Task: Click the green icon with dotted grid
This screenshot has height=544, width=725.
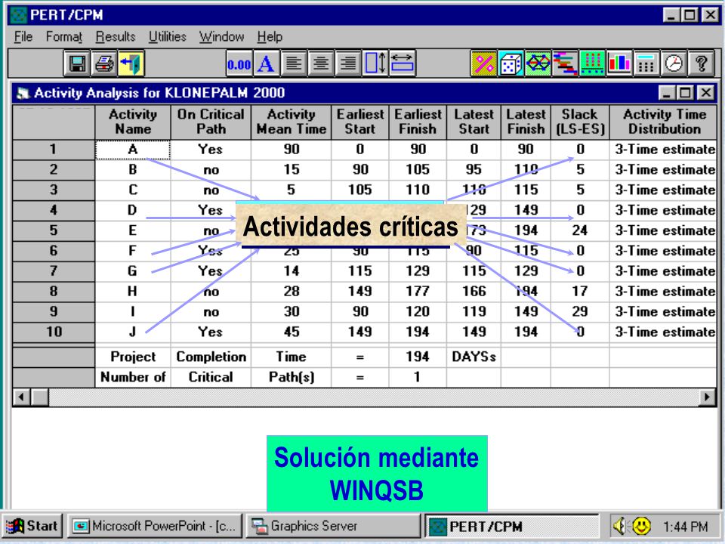Action: [592, 63]
